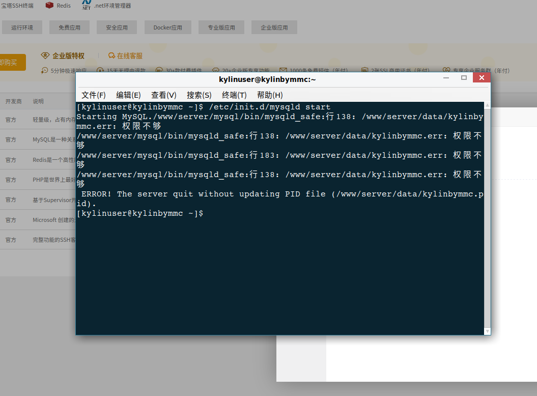Viewport: 537px width, 396px height.
Task: Click the Redis cube icon
Action: coord(50,5)
